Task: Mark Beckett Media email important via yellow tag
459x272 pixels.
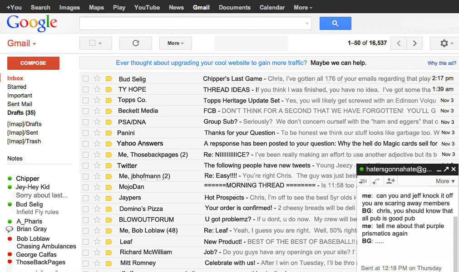Action: tap(109, 111)
